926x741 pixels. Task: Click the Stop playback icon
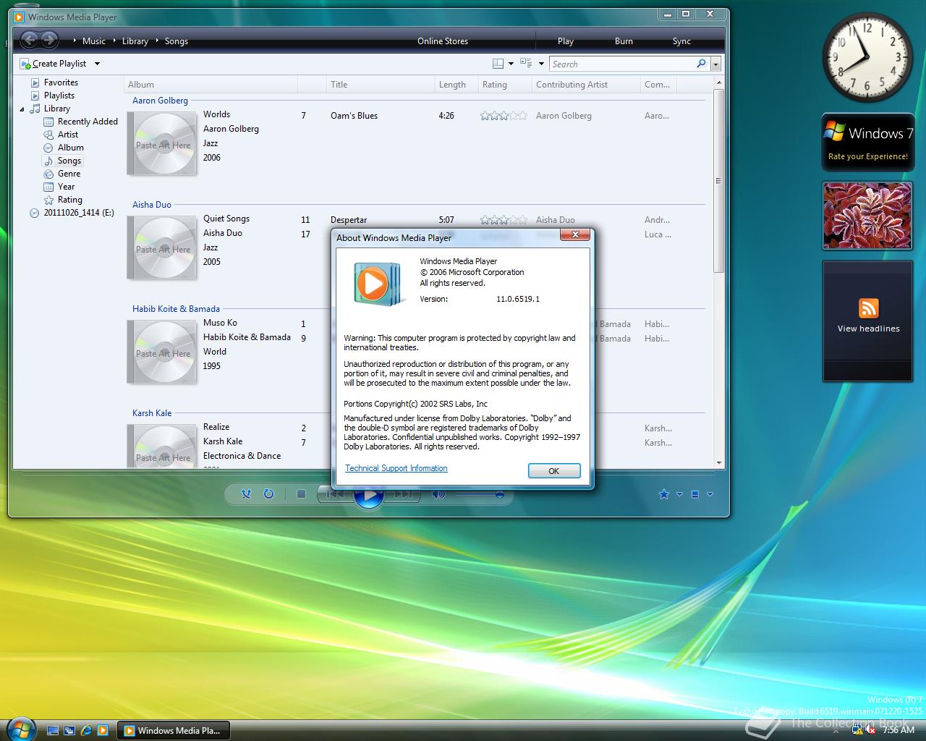click(301, 494)
